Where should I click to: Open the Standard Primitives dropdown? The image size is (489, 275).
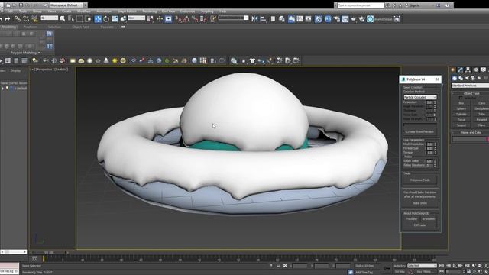click(x=471, y=86)
